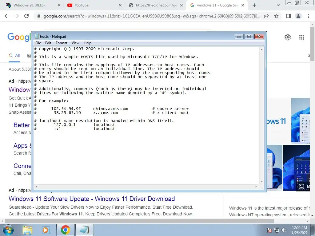Click on rhino.acme.com in hosts file
The image size is (315, 236).
110,109
